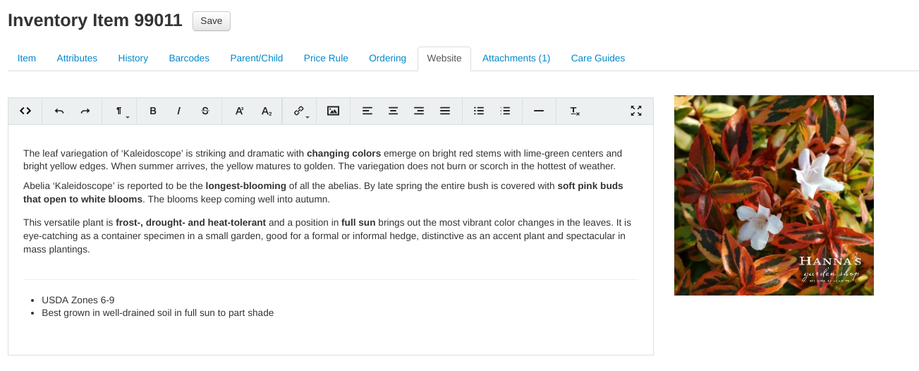Open the link options dropdown
The height and width of the screenshot is (371, 919).
pos(300,111)
